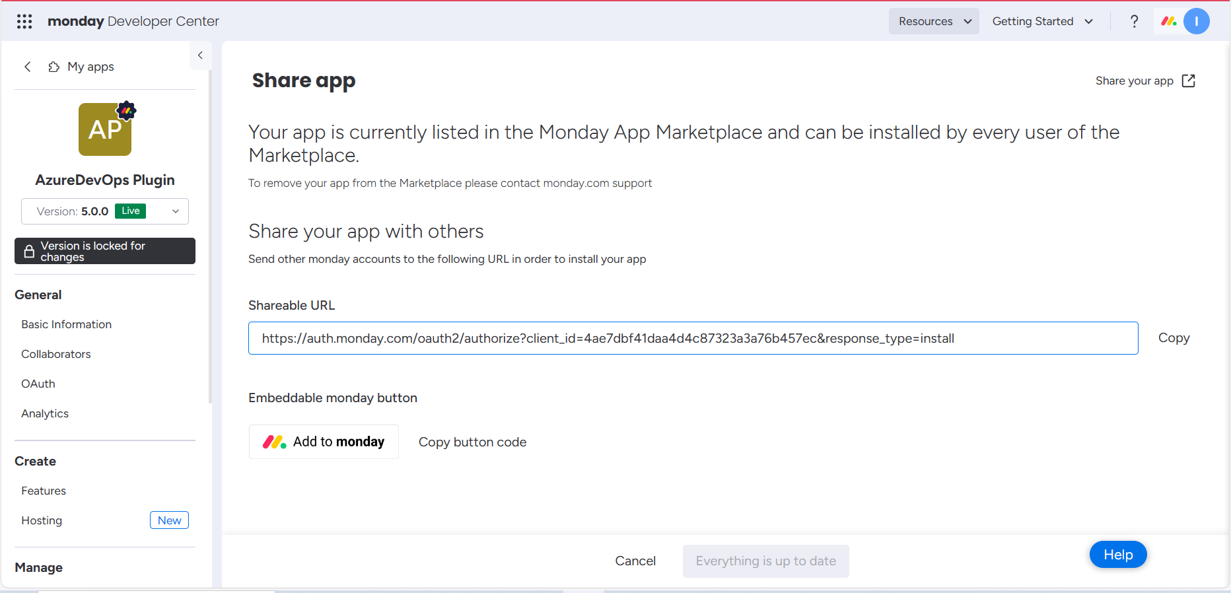The width and height of the screenshot is (1231, 593).
Task: Click the monday Developer Center logo
Action: (133, 21)
